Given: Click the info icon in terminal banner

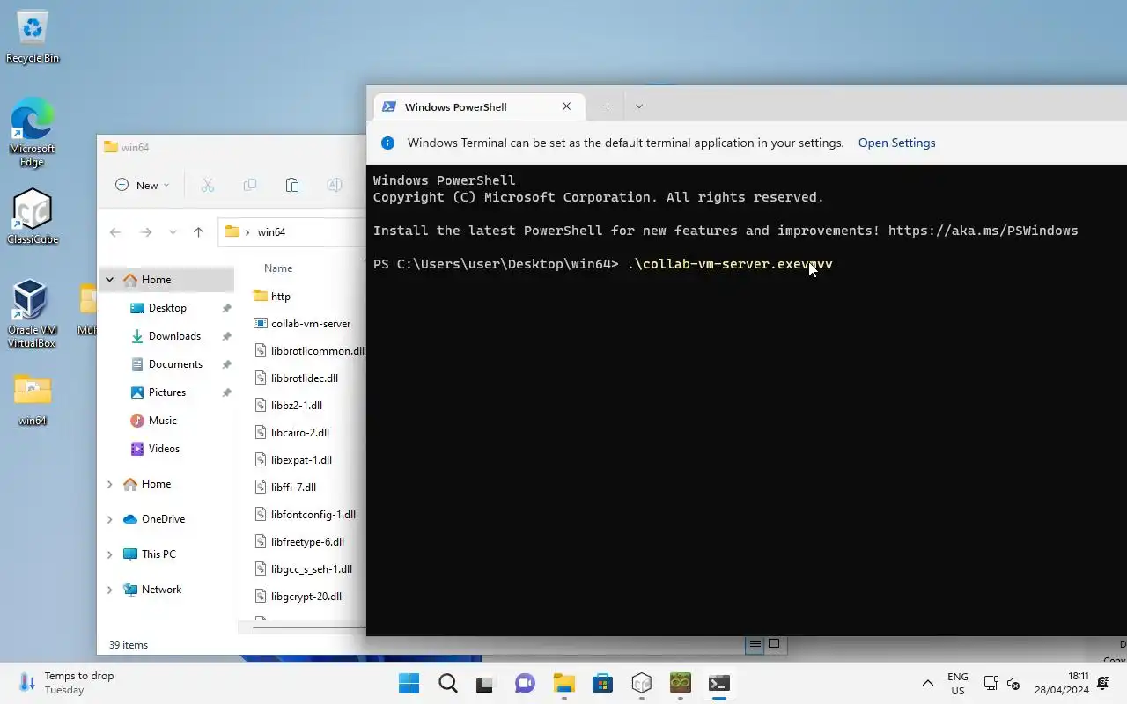Looking at the screenshot, I should (387, 143).
